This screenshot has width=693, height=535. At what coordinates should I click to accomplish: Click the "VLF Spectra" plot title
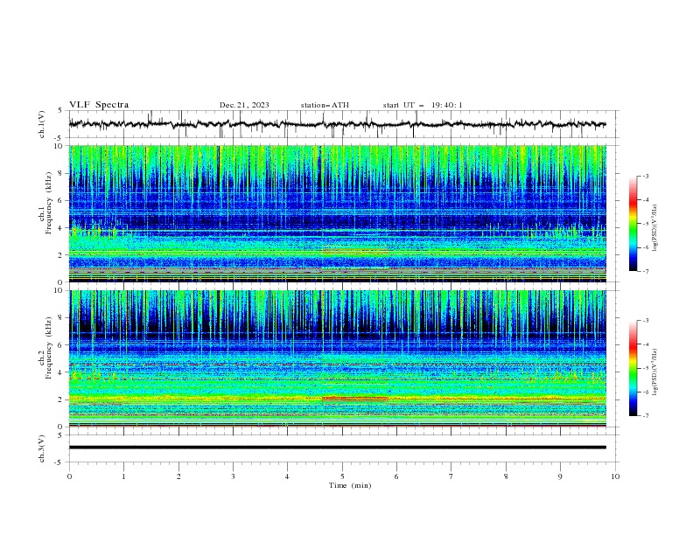99,105
